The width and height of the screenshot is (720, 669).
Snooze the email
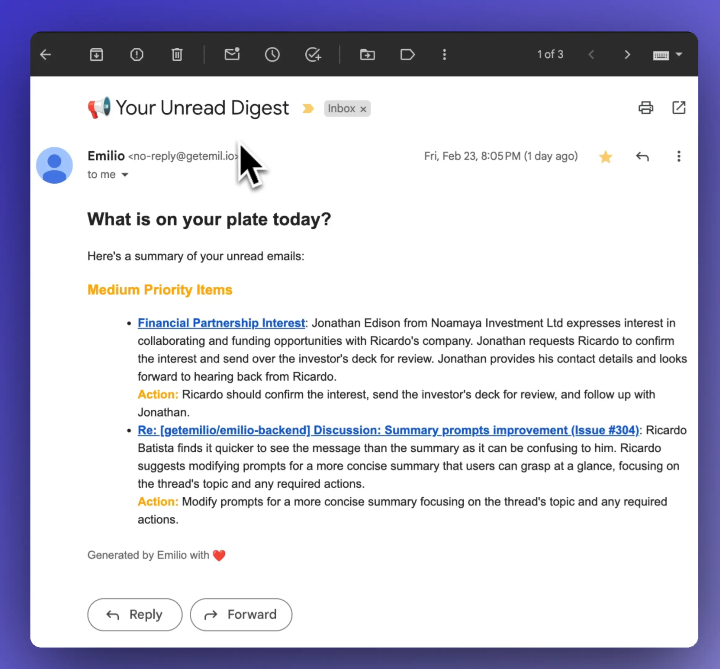[273, 55]
